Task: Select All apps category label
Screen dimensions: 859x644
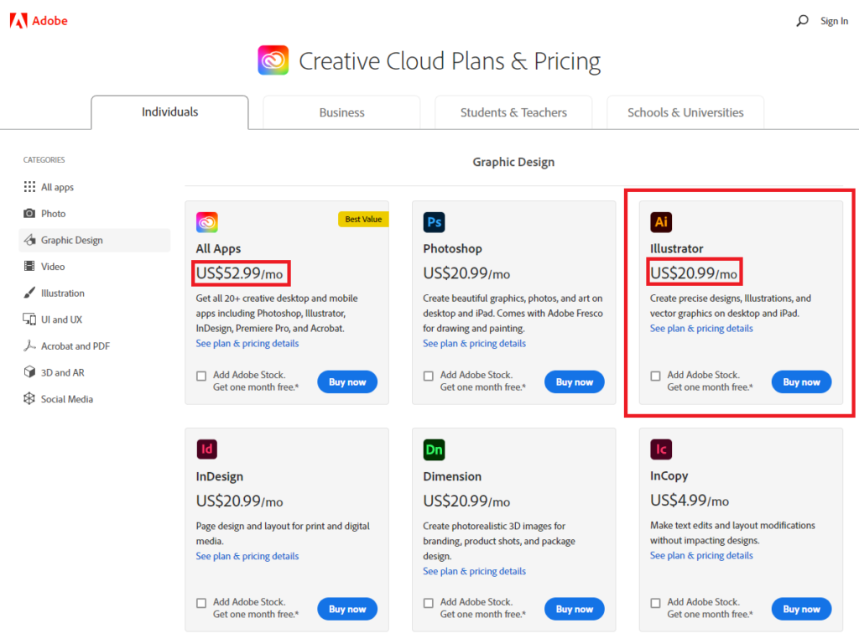Action: tap(58, 187)
